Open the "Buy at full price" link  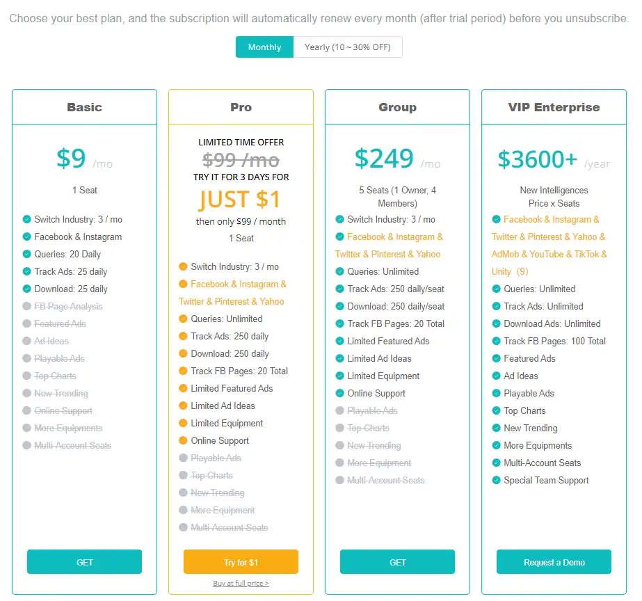coord(241,584)
